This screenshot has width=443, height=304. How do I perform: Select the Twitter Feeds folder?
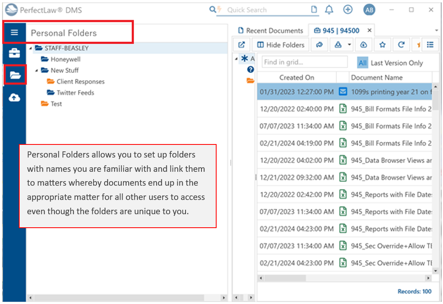coord(75,93)
